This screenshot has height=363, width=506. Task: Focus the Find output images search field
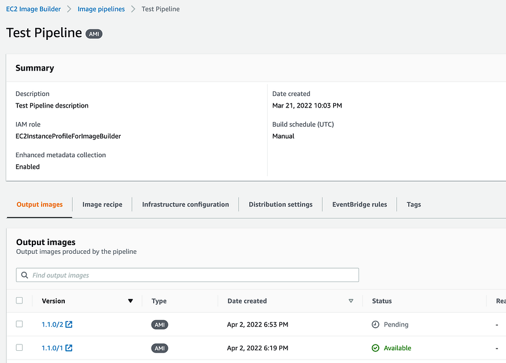tap(187, 275)
